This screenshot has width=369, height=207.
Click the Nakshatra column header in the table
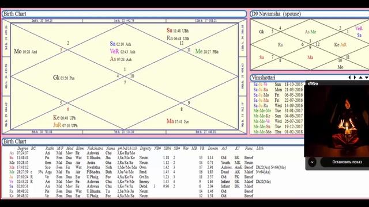coord(95,148)
